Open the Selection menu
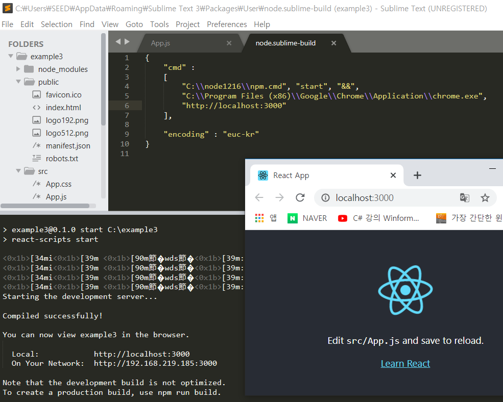The height and width of the screenshot is (402, 503). 57,24
